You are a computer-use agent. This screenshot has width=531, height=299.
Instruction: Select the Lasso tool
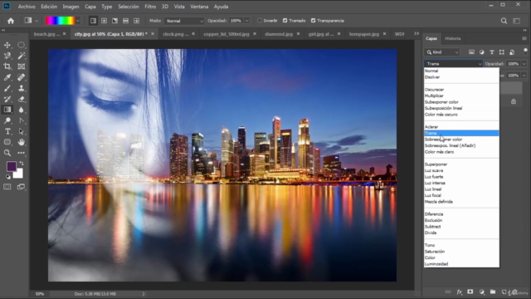[x=7, y=56]
